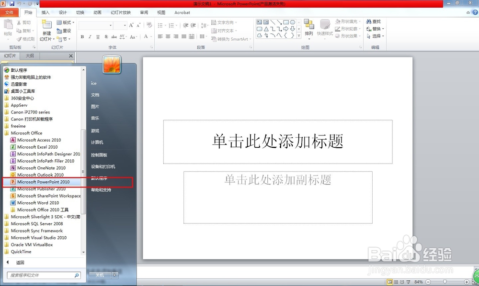Click the zoom out minus button
Viewport: 479px width, 286px height.
coord(428,282)
